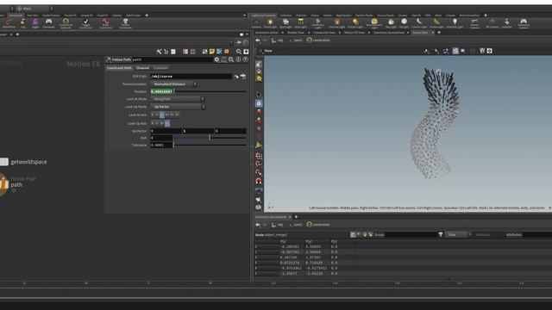Select the Jiggle shelf tool
This screenshot has width=552, height=310.
(x=35, y=23)
